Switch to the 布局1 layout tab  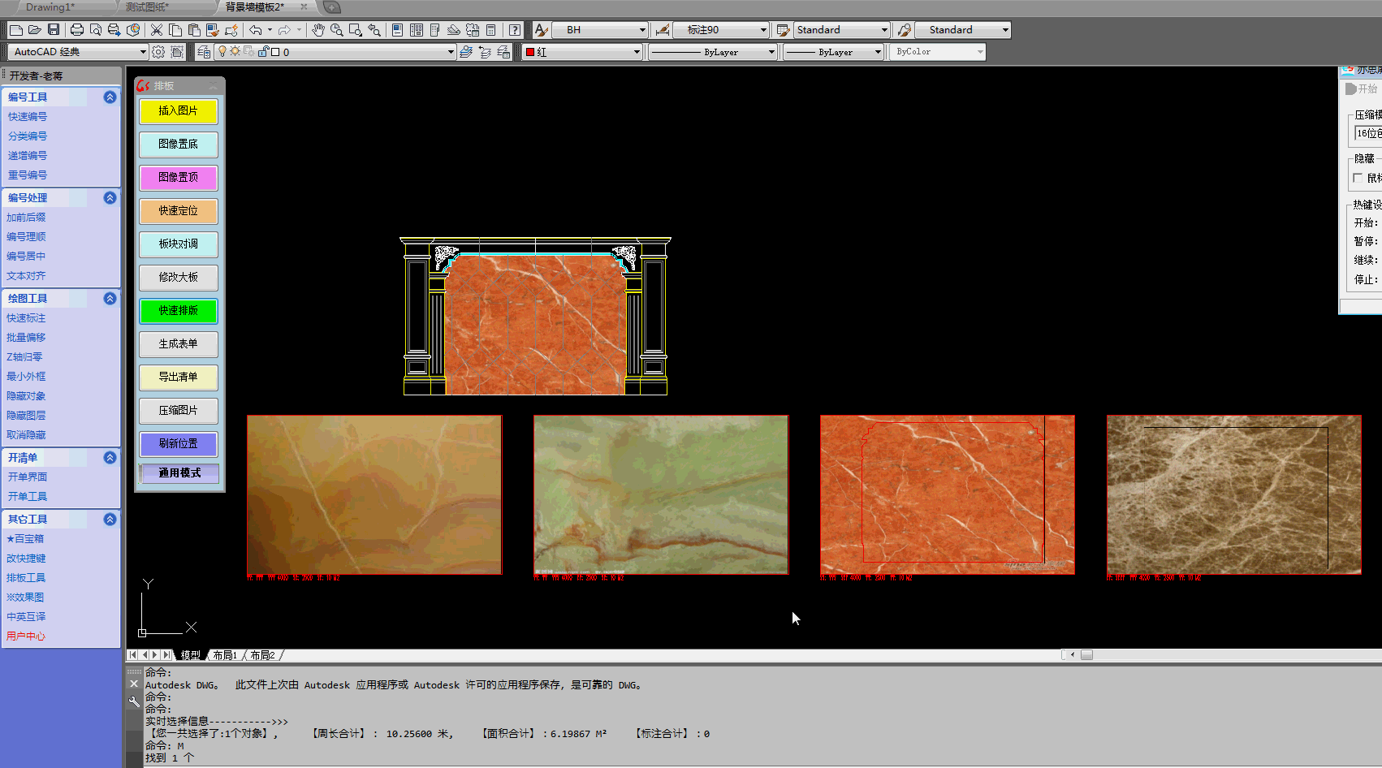[225, 655]
